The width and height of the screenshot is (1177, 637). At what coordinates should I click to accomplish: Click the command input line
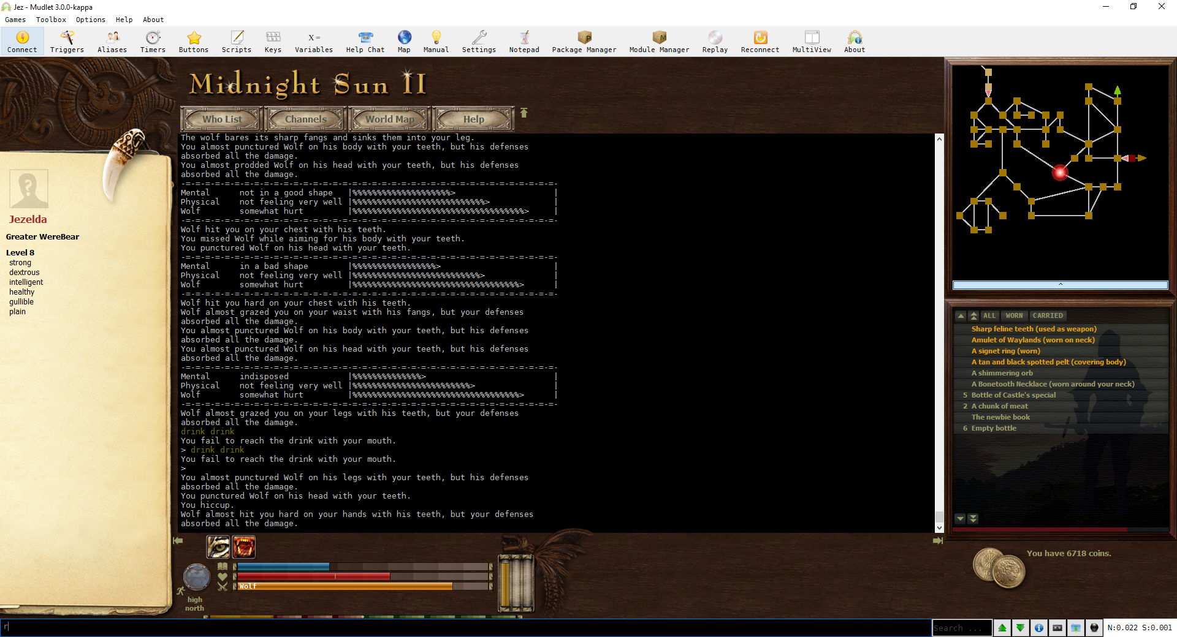pos(466,628)
